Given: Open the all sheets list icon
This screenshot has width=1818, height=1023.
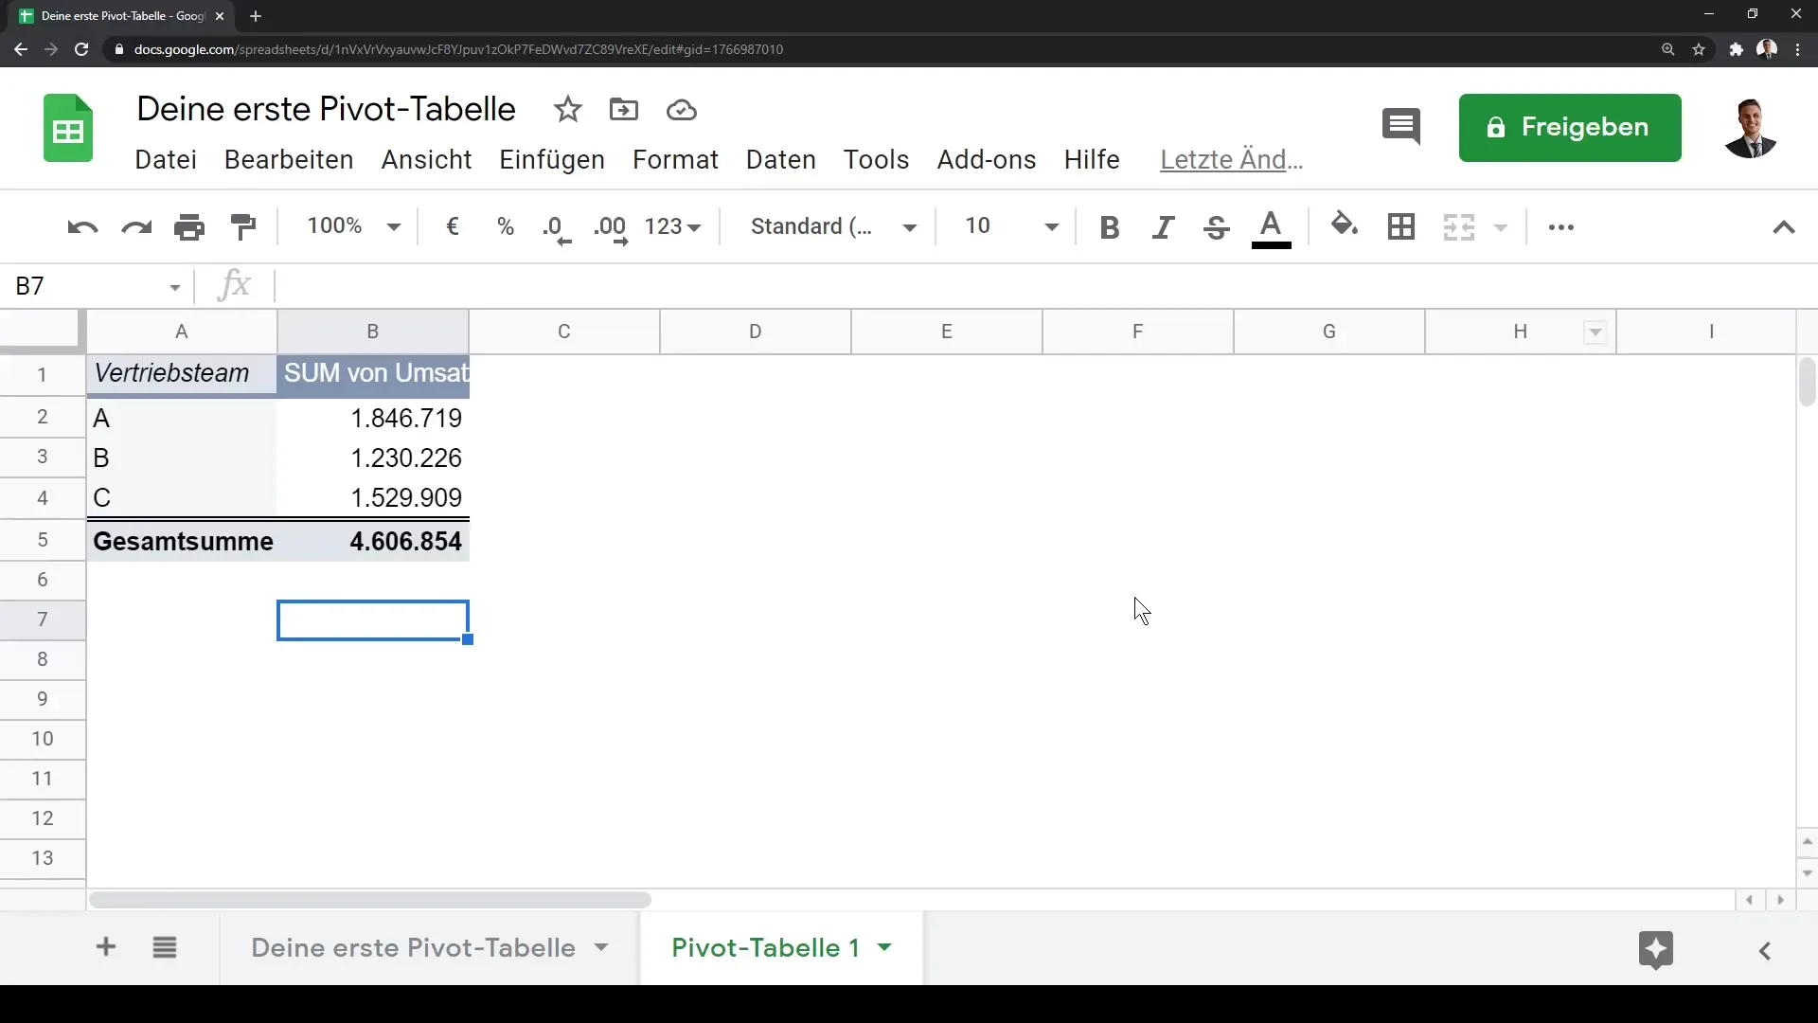Looking at the screenshot, I should pyautogui.click(x=165, y=947).
